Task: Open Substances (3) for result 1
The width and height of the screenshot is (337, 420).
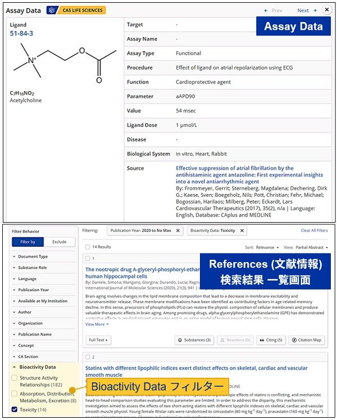Action: tap(194, 340)
